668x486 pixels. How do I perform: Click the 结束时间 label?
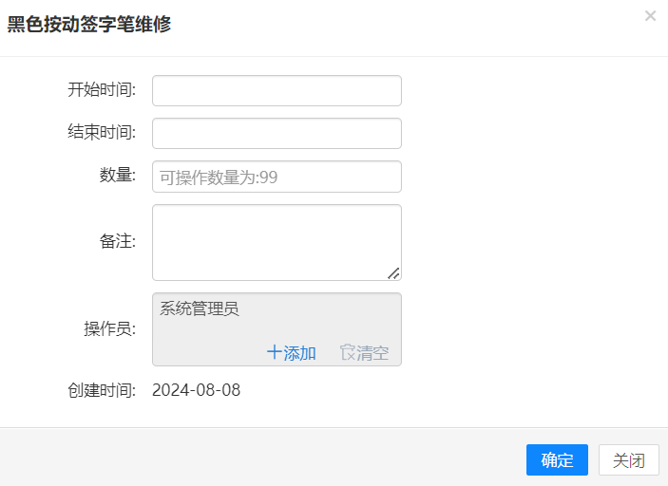102,133
